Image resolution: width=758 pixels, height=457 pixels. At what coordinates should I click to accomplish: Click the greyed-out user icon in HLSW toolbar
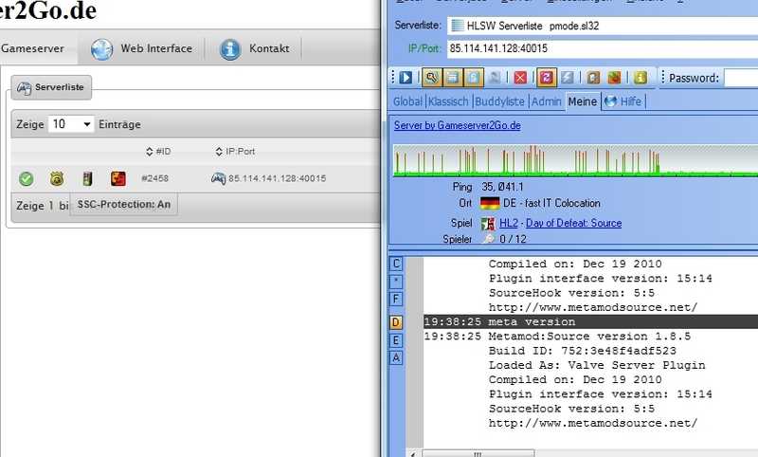(495, 78)
